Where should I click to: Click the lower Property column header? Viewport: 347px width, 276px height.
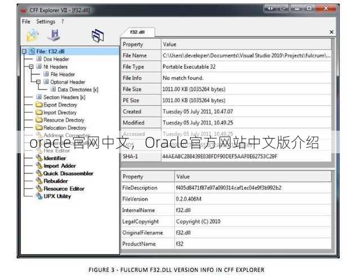point(148,177)
